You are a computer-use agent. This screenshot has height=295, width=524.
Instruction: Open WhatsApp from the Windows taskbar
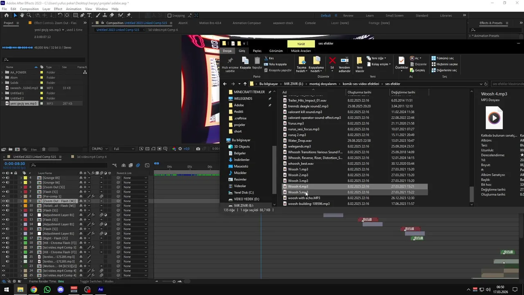tap(47, 290)
